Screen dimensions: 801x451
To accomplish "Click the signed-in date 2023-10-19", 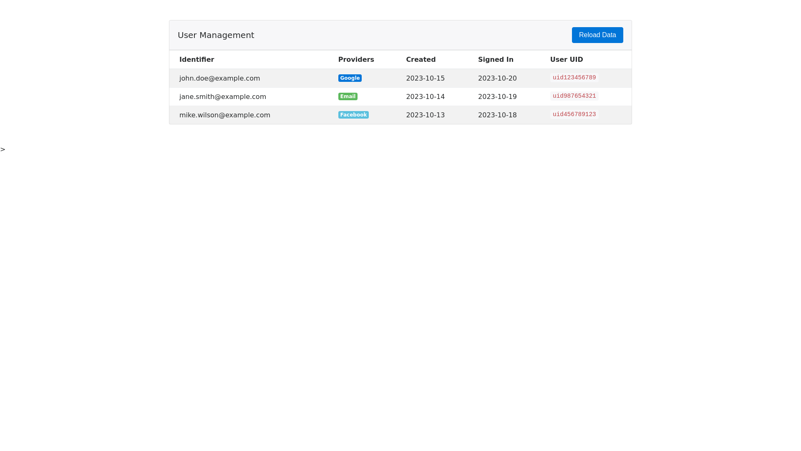I will 497,97.
